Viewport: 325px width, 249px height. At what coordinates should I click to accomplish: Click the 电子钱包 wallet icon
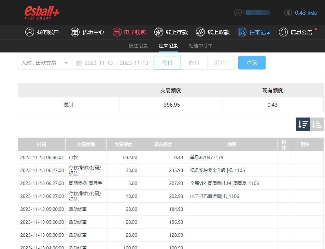click(117, 32)
